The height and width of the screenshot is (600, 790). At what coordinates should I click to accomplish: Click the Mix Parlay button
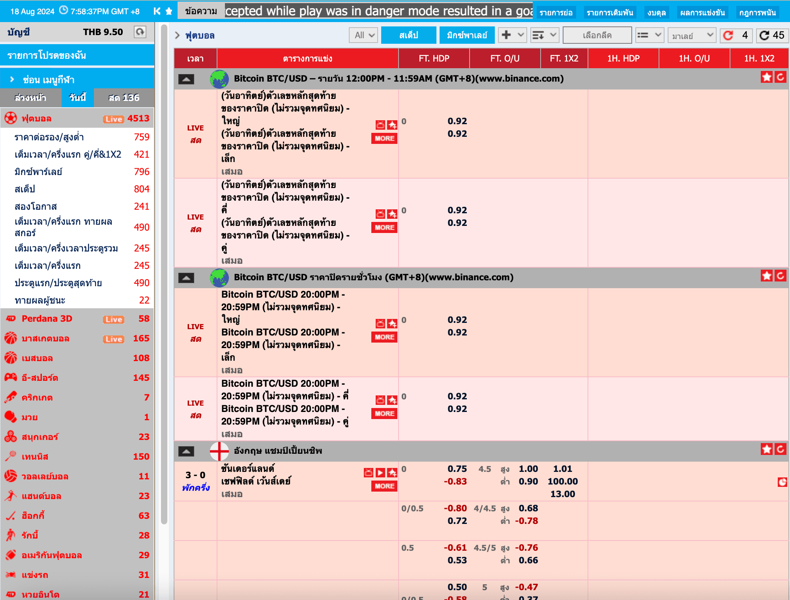467,35
